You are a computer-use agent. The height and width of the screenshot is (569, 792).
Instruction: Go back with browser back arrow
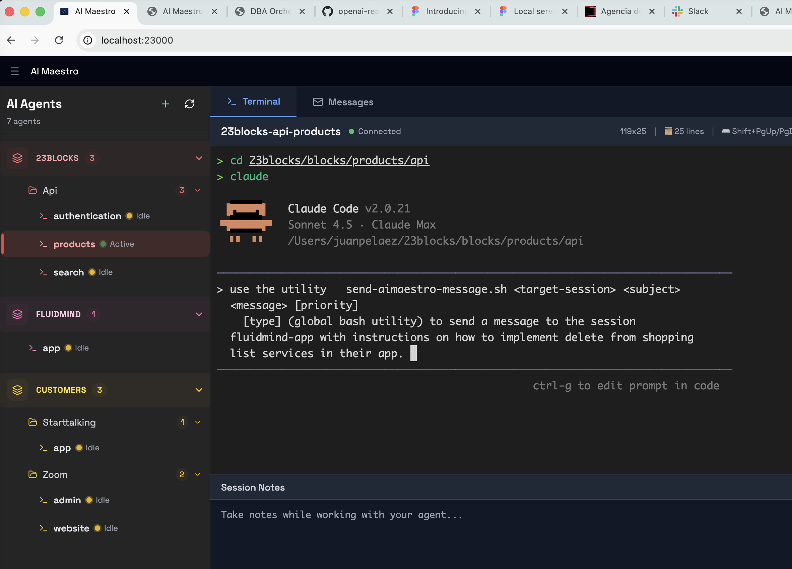[x=11, y=40]
